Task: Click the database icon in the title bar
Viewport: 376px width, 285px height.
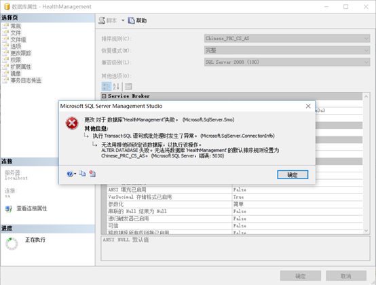Action: pos(7,7)
